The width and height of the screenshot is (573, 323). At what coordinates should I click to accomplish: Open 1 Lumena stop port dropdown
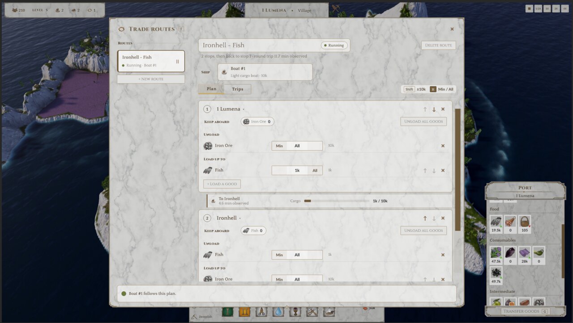231,109
